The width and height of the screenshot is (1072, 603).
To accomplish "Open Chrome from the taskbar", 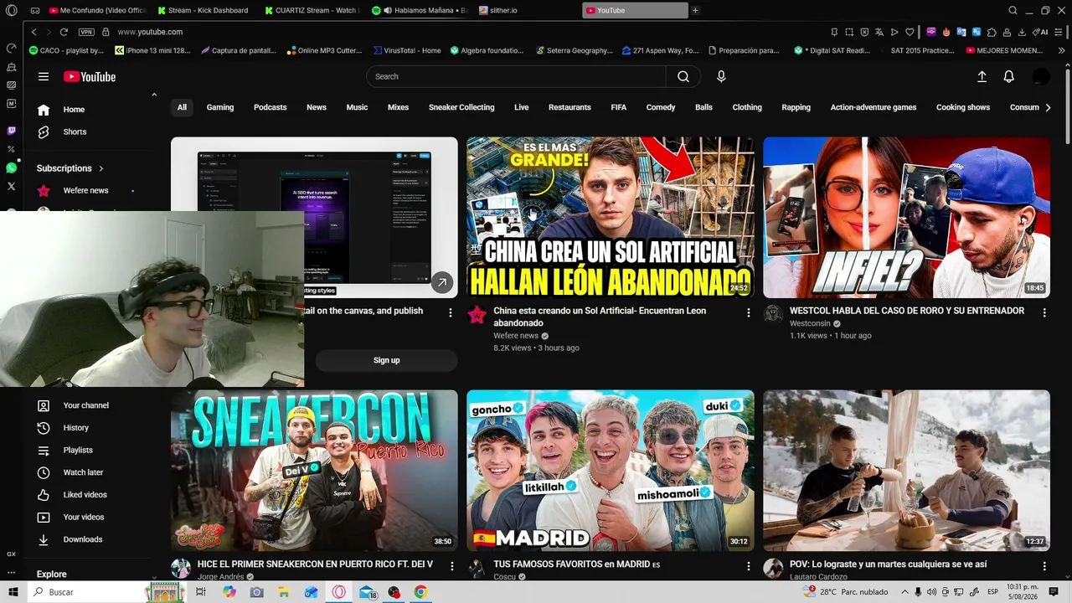I will point(420,592).
